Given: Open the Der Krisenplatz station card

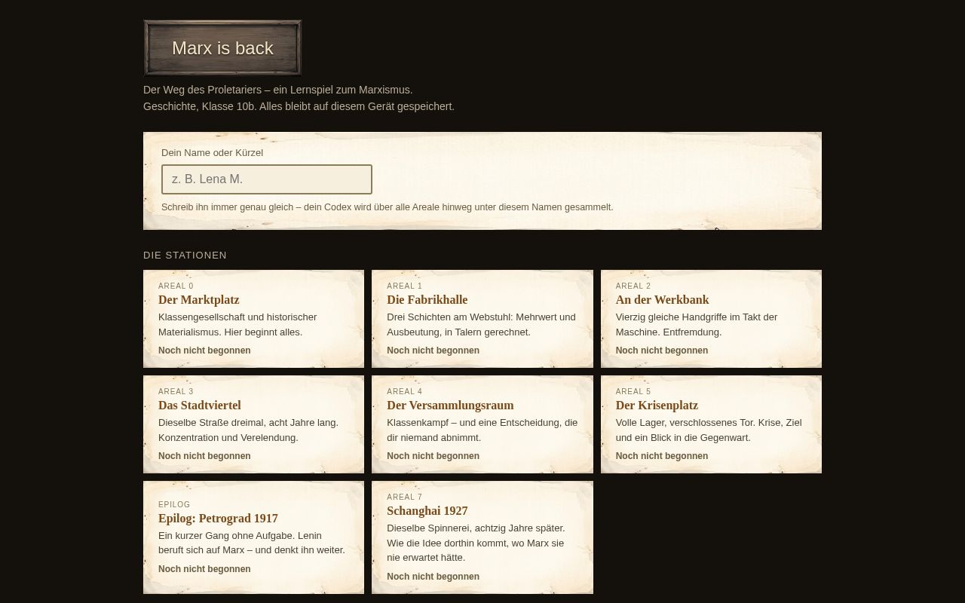Looking at the screenshot, I should coord(711,424).
